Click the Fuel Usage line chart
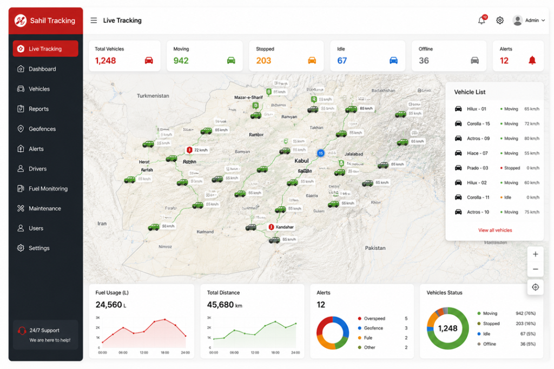This screenshot has width=554, height=369. coord(143,334)
